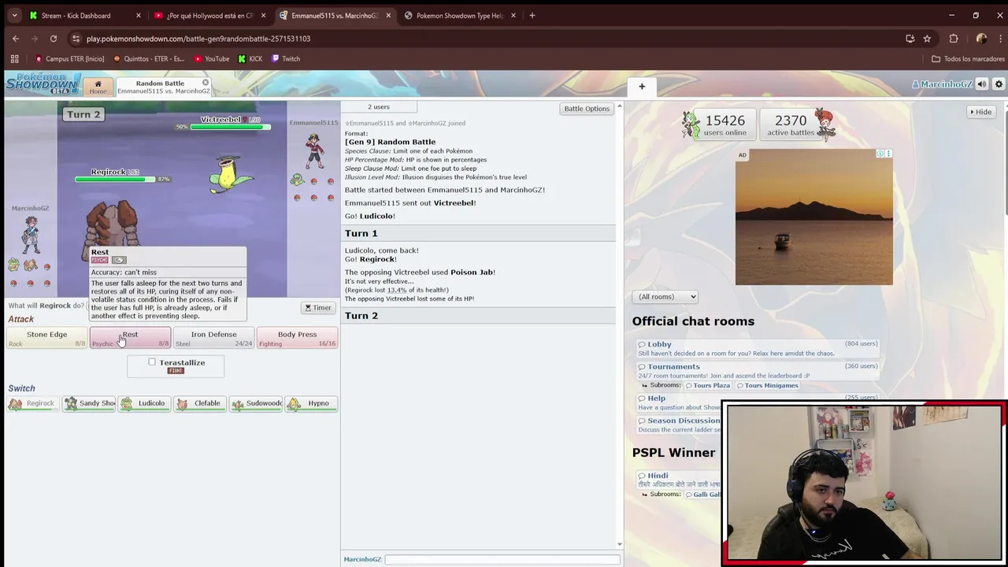Click the sunset boat advertisement image
Image resolution: width=1008 pixels, height=567 pixels.
(814, 217)
